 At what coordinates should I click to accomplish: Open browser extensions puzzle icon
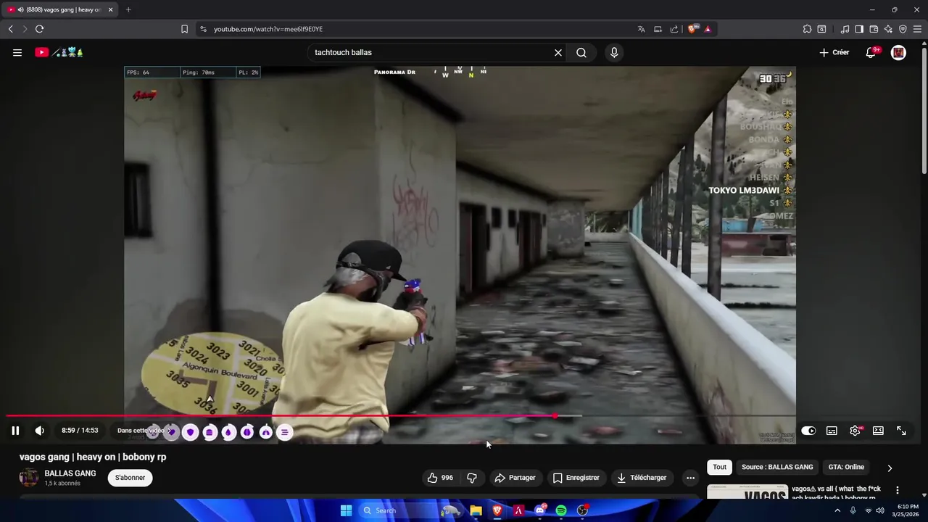[807, 29]
